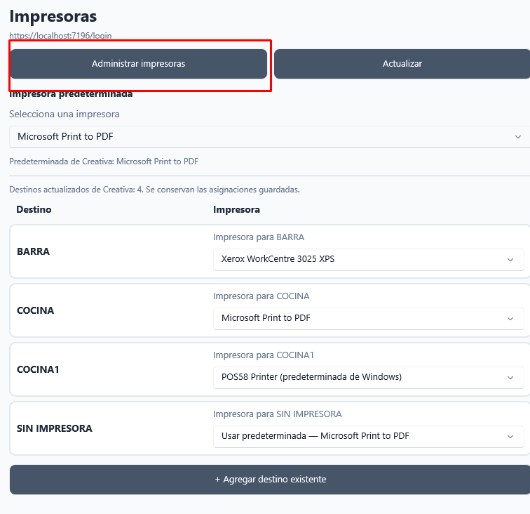530x514 pixels.
Task: Click chevron of Microsoft Print to PDF default selector
Action: click(x=518, y=137)
